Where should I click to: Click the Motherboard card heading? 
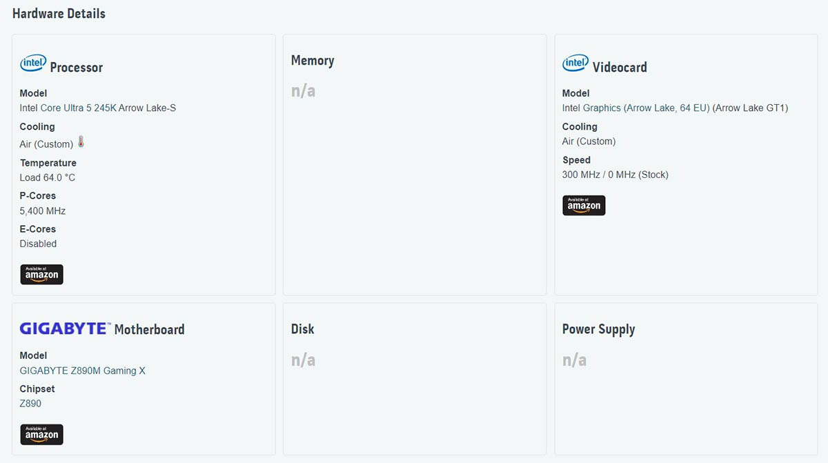149,330
